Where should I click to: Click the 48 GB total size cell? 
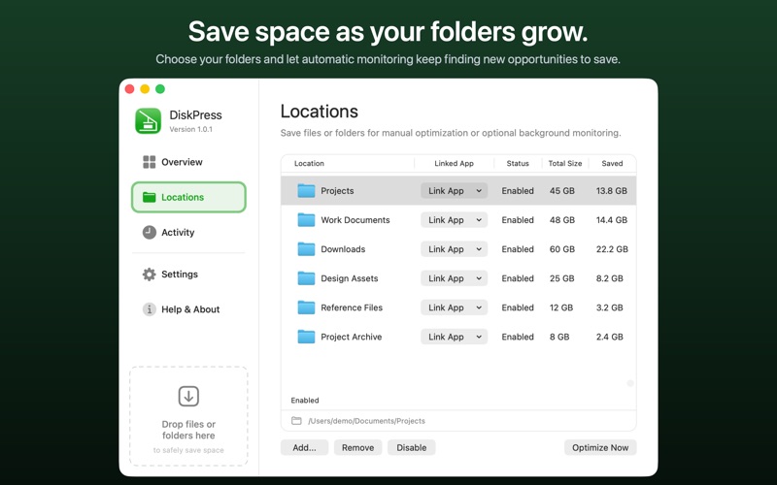pos(562,220)
